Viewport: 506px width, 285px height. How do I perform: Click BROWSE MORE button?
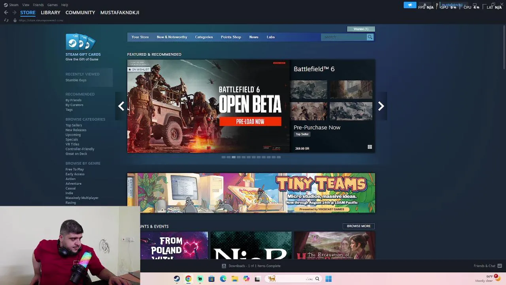click(359, 226)
